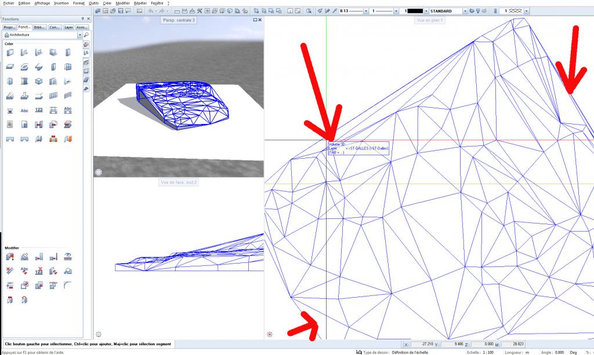This screenshot has width=594, height=355.
Task: Click the Y coordinate input field
Action: click(x=452, y=344)
